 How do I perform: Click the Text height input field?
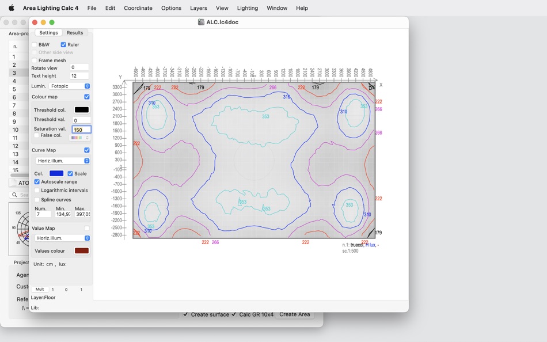pos(79,76)
